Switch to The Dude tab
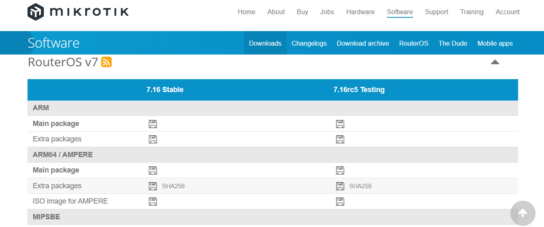Viewport: 544px width, 227px height. [453, 43]
